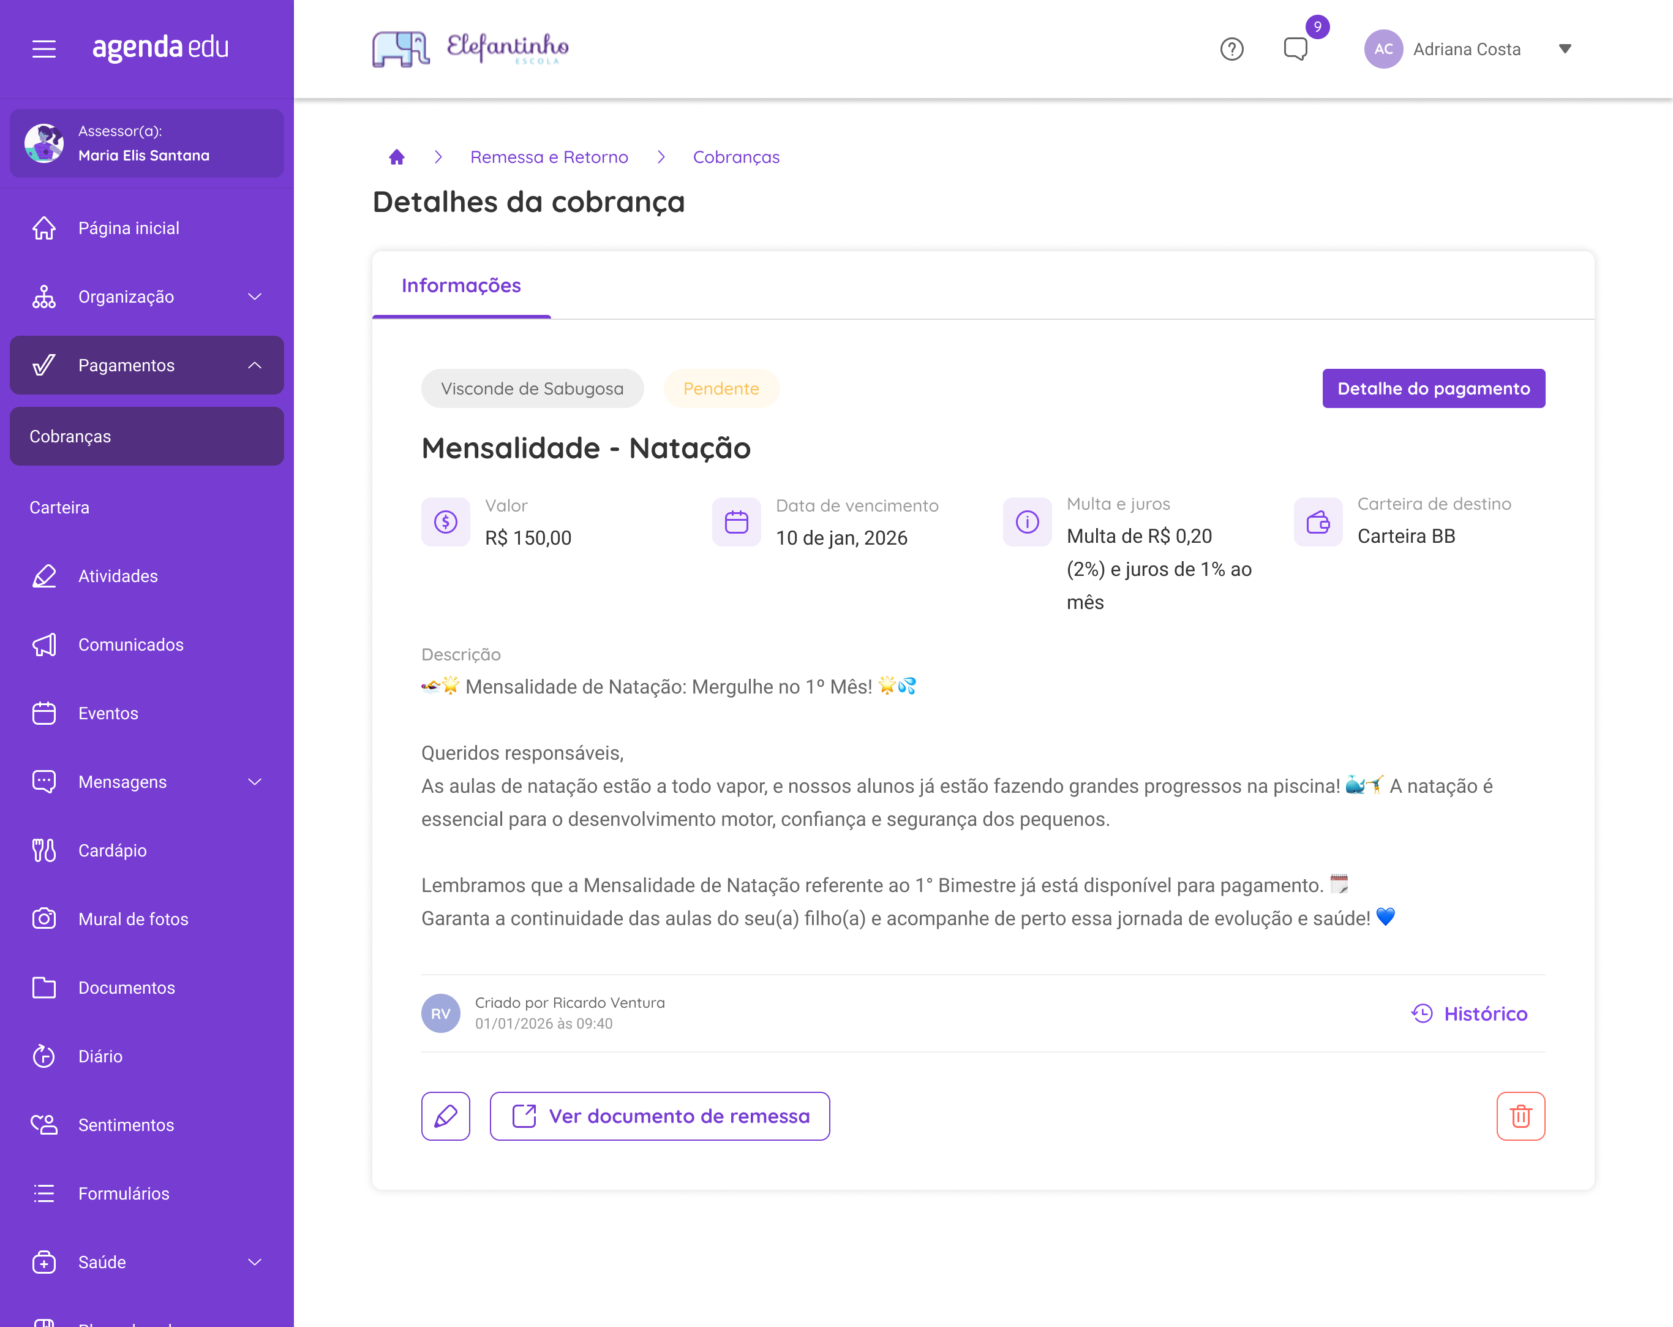This screenshot has width=1673, height=1327.
Task: Click the Pendente status badge
Action: (x=721, y=388)
